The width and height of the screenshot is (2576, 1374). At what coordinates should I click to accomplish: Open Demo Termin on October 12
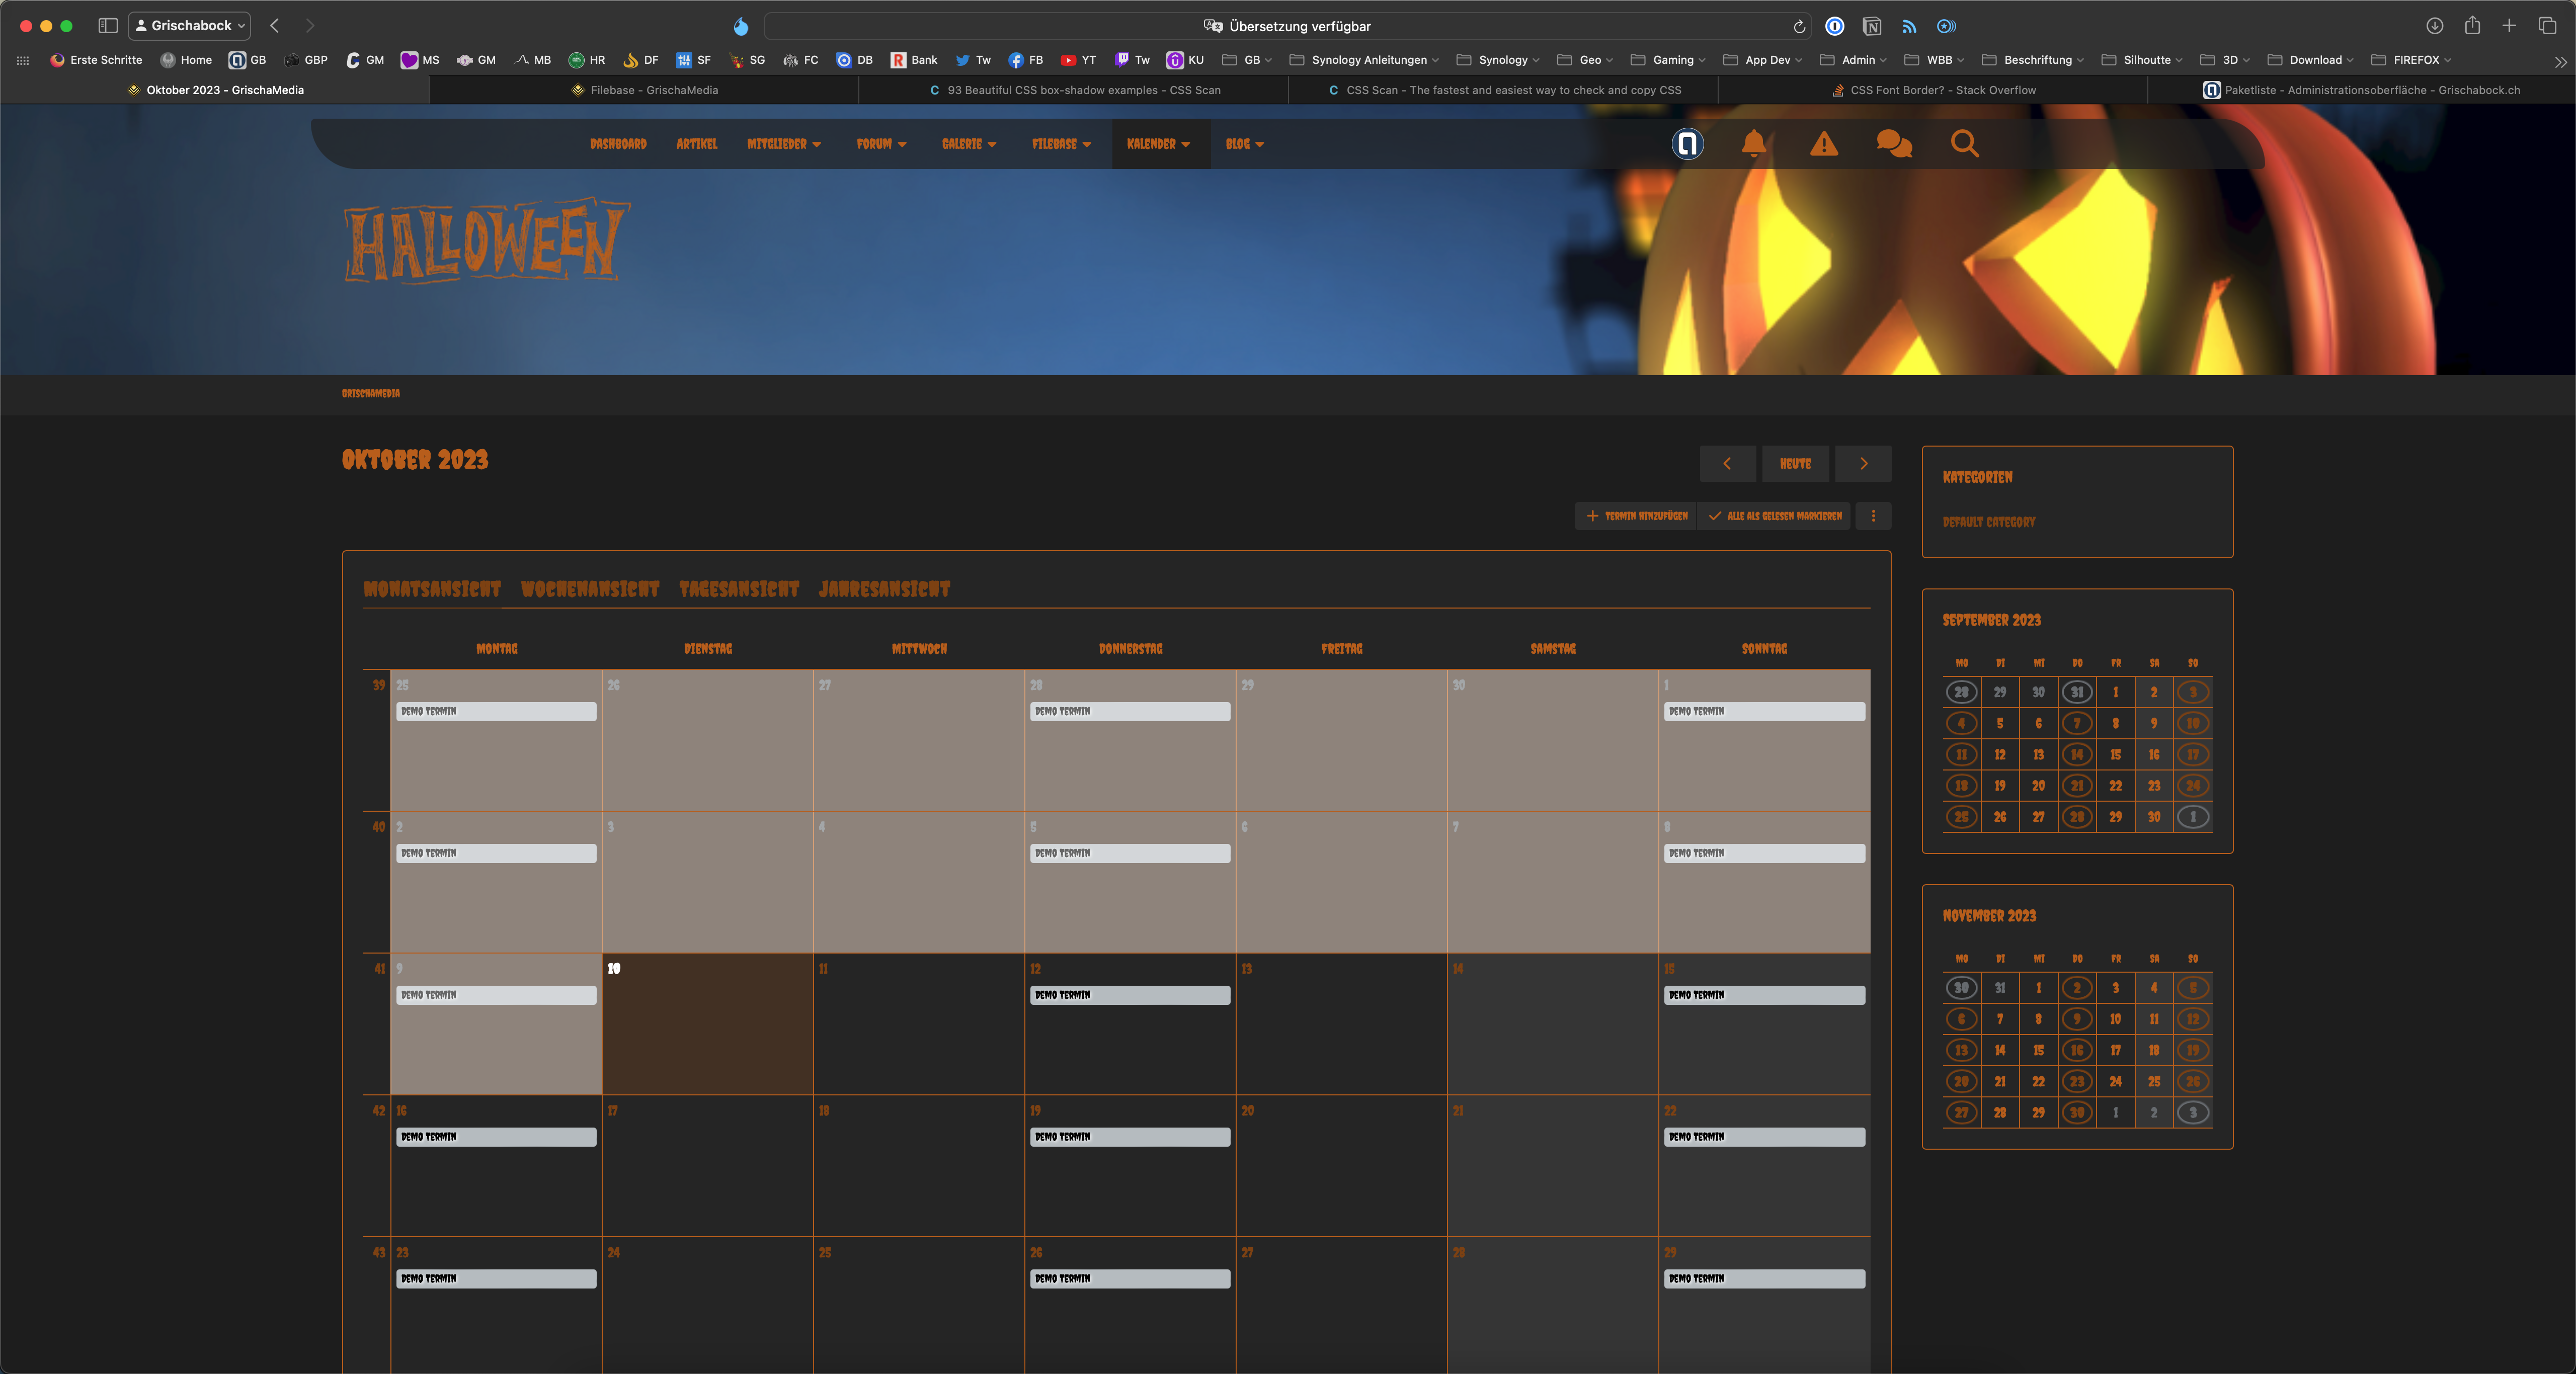pos(1129,995)
